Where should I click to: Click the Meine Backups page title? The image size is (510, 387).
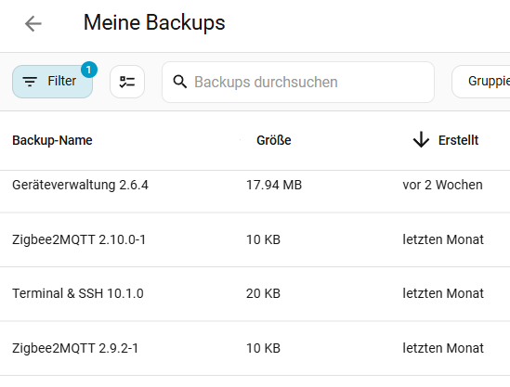click(x=154, y=23)
